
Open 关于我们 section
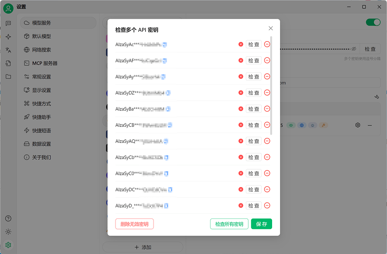coord(58,157)
